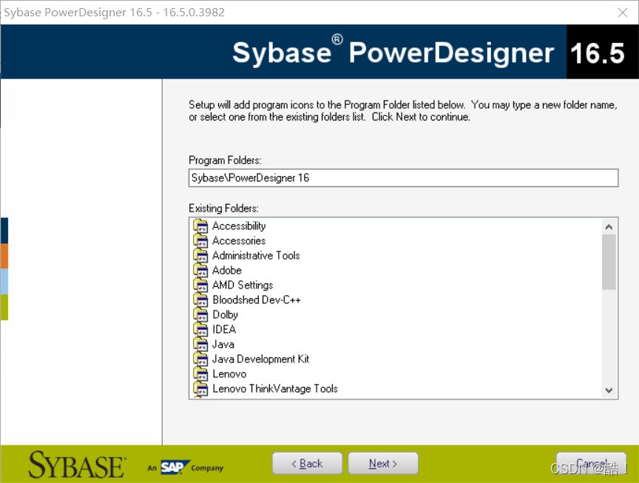
Task: Select Java Development Kit entry text
Action: click(260, 359)
